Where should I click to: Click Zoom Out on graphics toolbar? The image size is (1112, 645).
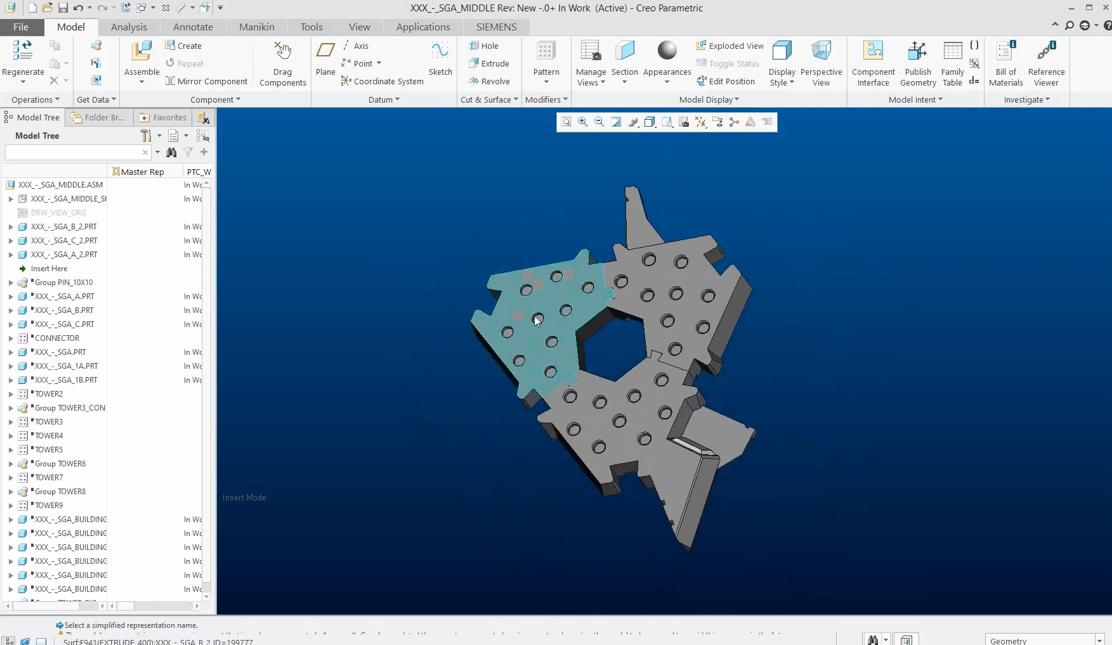tap(599, 122)
